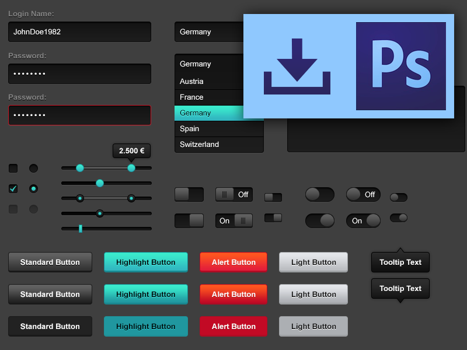Click the topmost Highlight Button
467x350 pixels.
[146, 262]
